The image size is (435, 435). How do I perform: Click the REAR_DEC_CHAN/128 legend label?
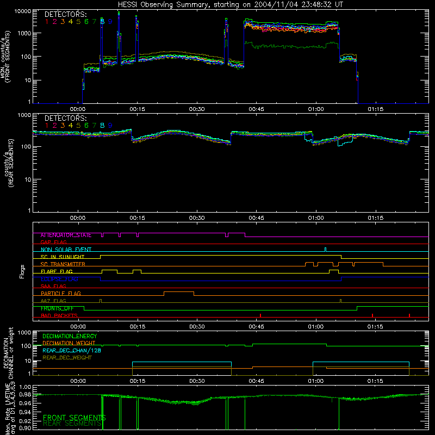click(x=72, y=350)
